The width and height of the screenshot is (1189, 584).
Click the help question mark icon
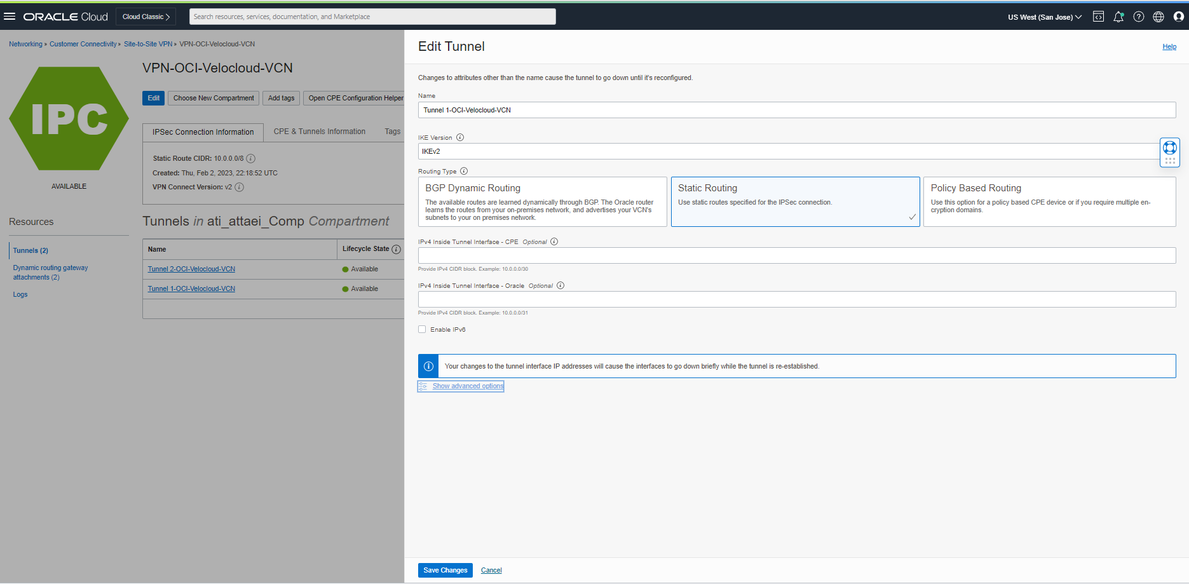(x=1139, y=17)
